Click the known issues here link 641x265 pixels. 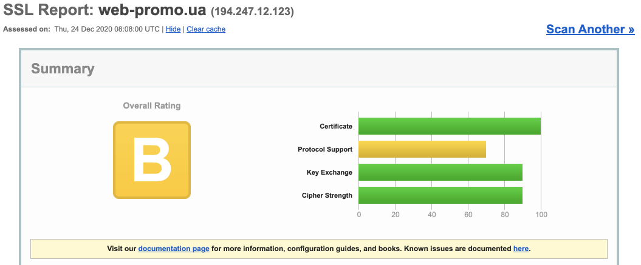pyautogui.click(x=521, y=249)
